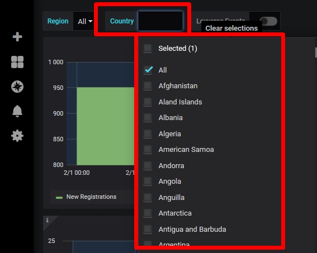This screenshot has width=317, height=253.
Task: Check the Afghanistan checkbox
Action: pos(148,86)
